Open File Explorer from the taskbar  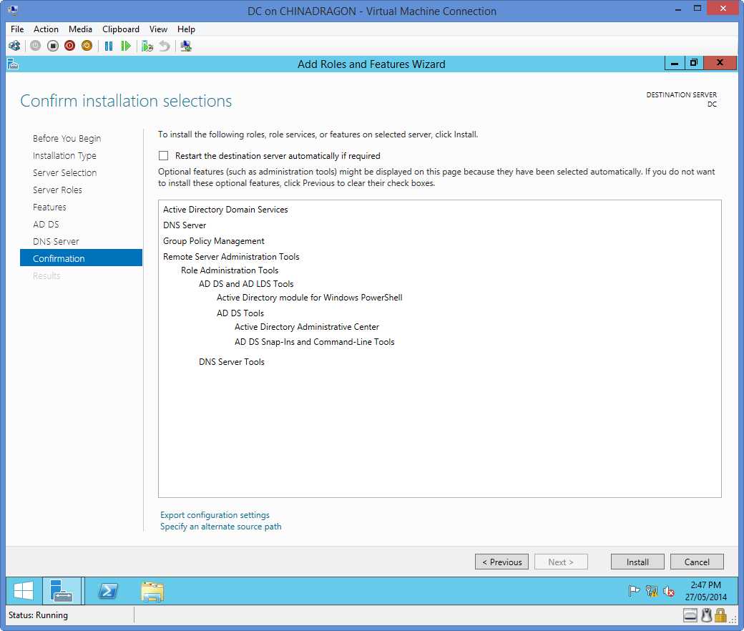tap(152, 592)
